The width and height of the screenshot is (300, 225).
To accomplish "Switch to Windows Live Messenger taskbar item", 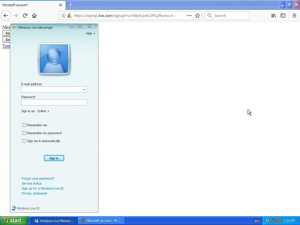I will pos(54,221).
